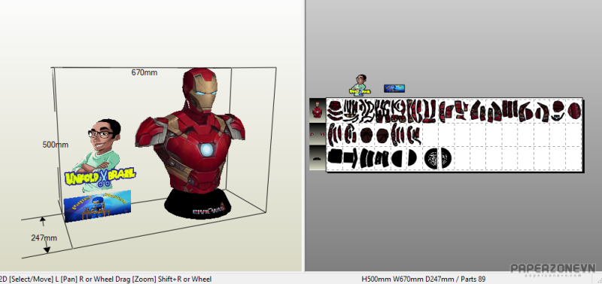Click the Iron Man bust page thumbnail

[x=317, y=109]
